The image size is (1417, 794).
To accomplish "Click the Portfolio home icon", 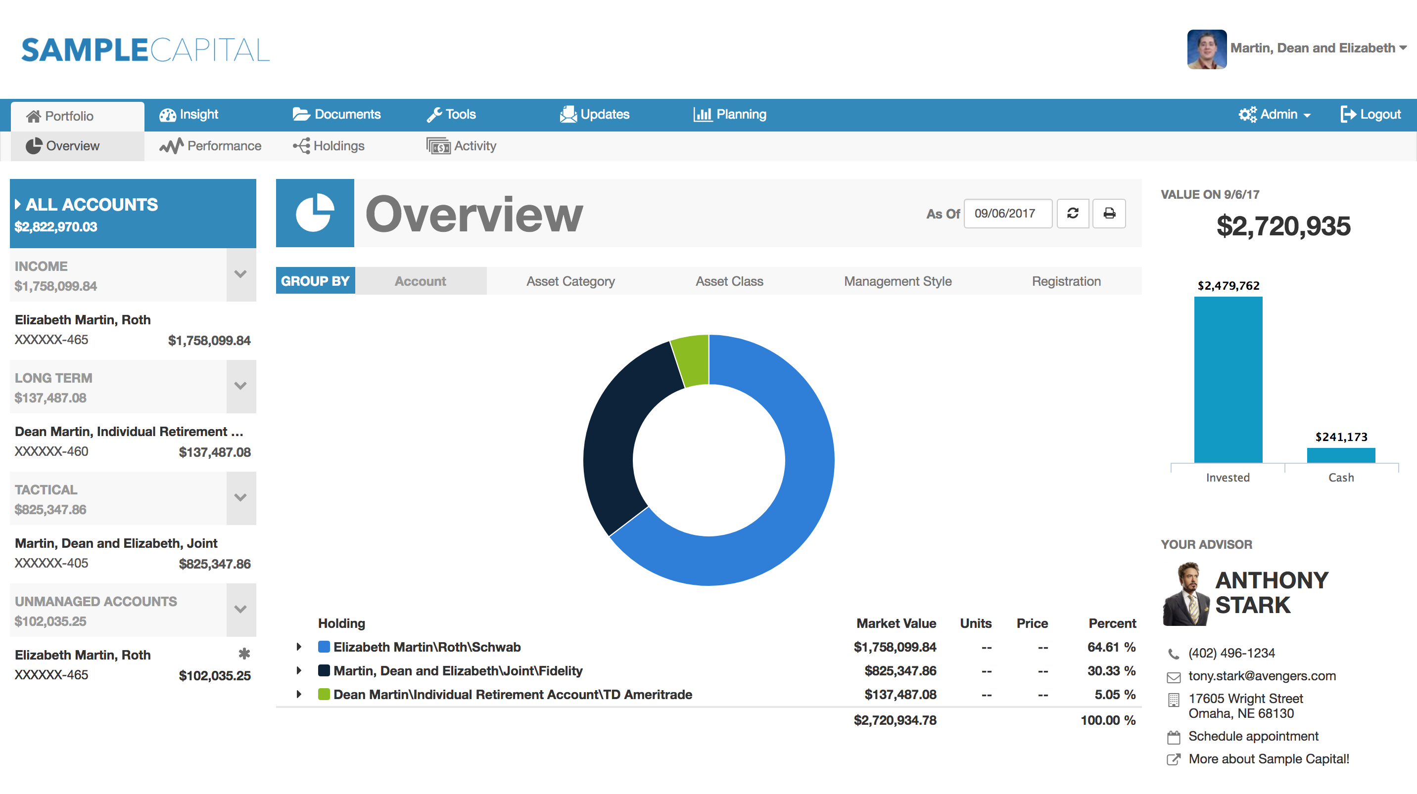I will click(34, 116).
